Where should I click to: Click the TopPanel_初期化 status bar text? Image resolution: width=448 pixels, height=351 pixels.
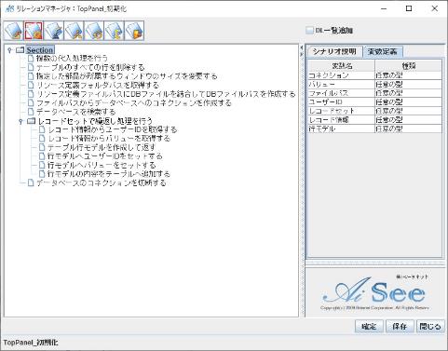click(31, 343)
